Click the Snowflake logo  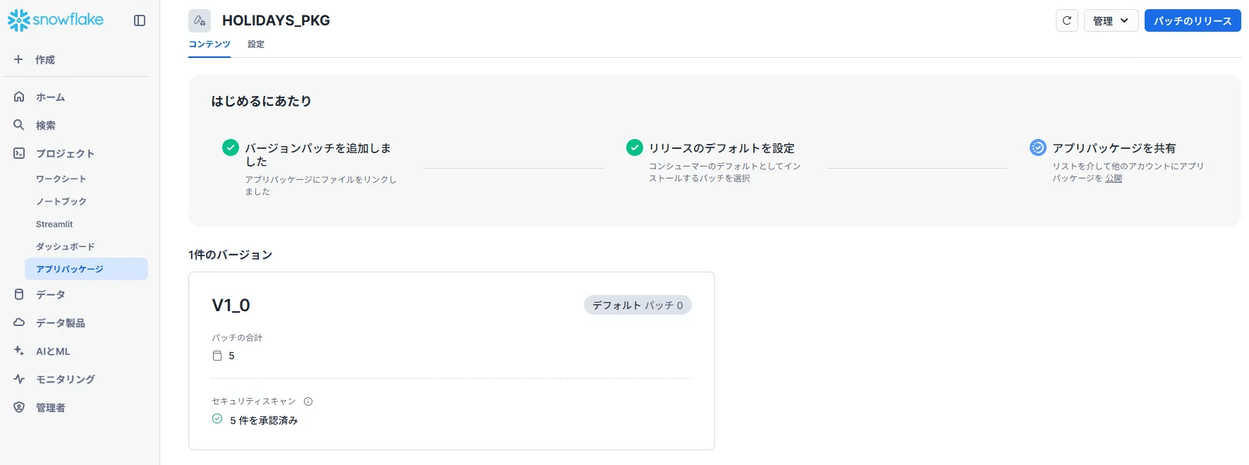pyautogui.click(x=55, y=20)
